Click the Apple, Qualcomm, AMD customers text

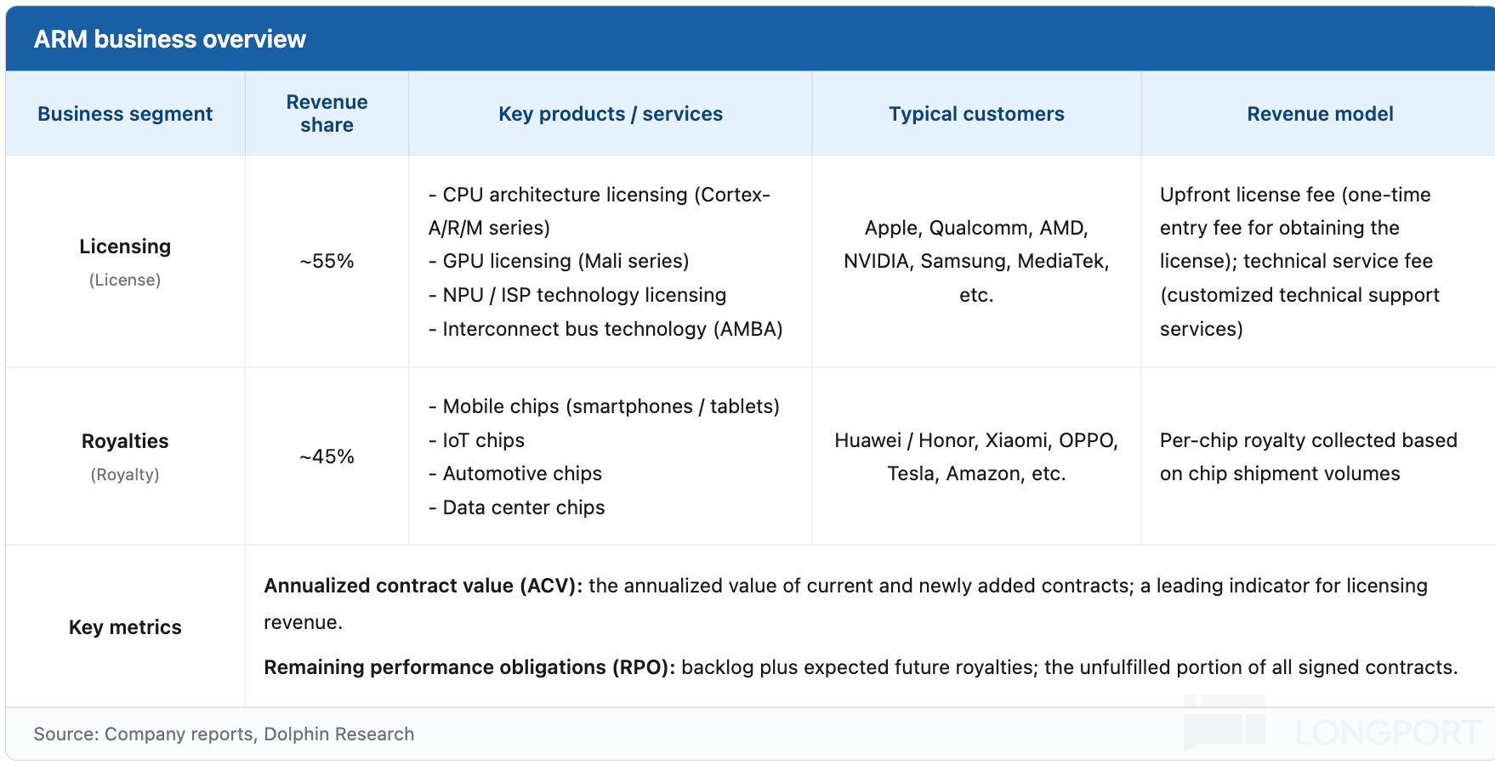coord(976,228)
